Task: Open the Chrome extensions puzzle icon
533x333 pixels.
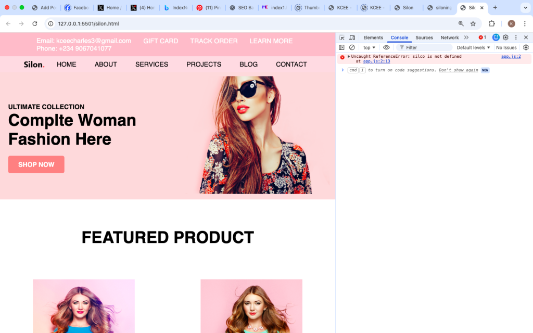Action: tap(491, 23)
